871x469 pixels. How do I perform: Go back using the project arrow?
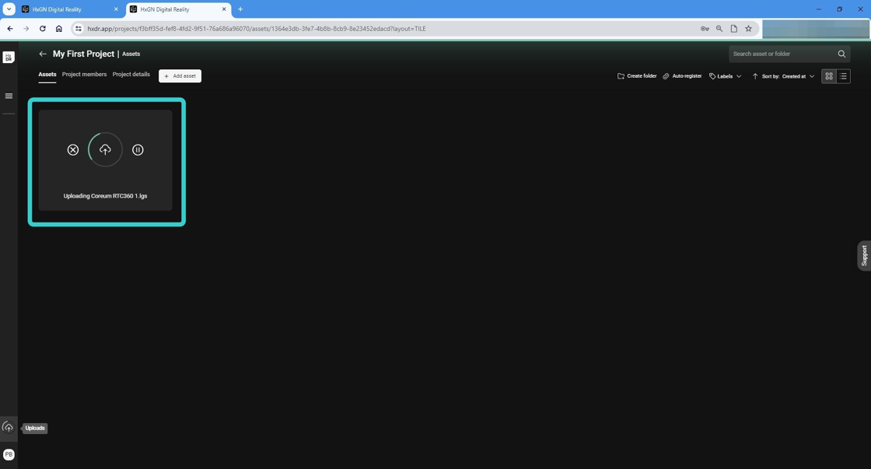(x=43, y=54)
